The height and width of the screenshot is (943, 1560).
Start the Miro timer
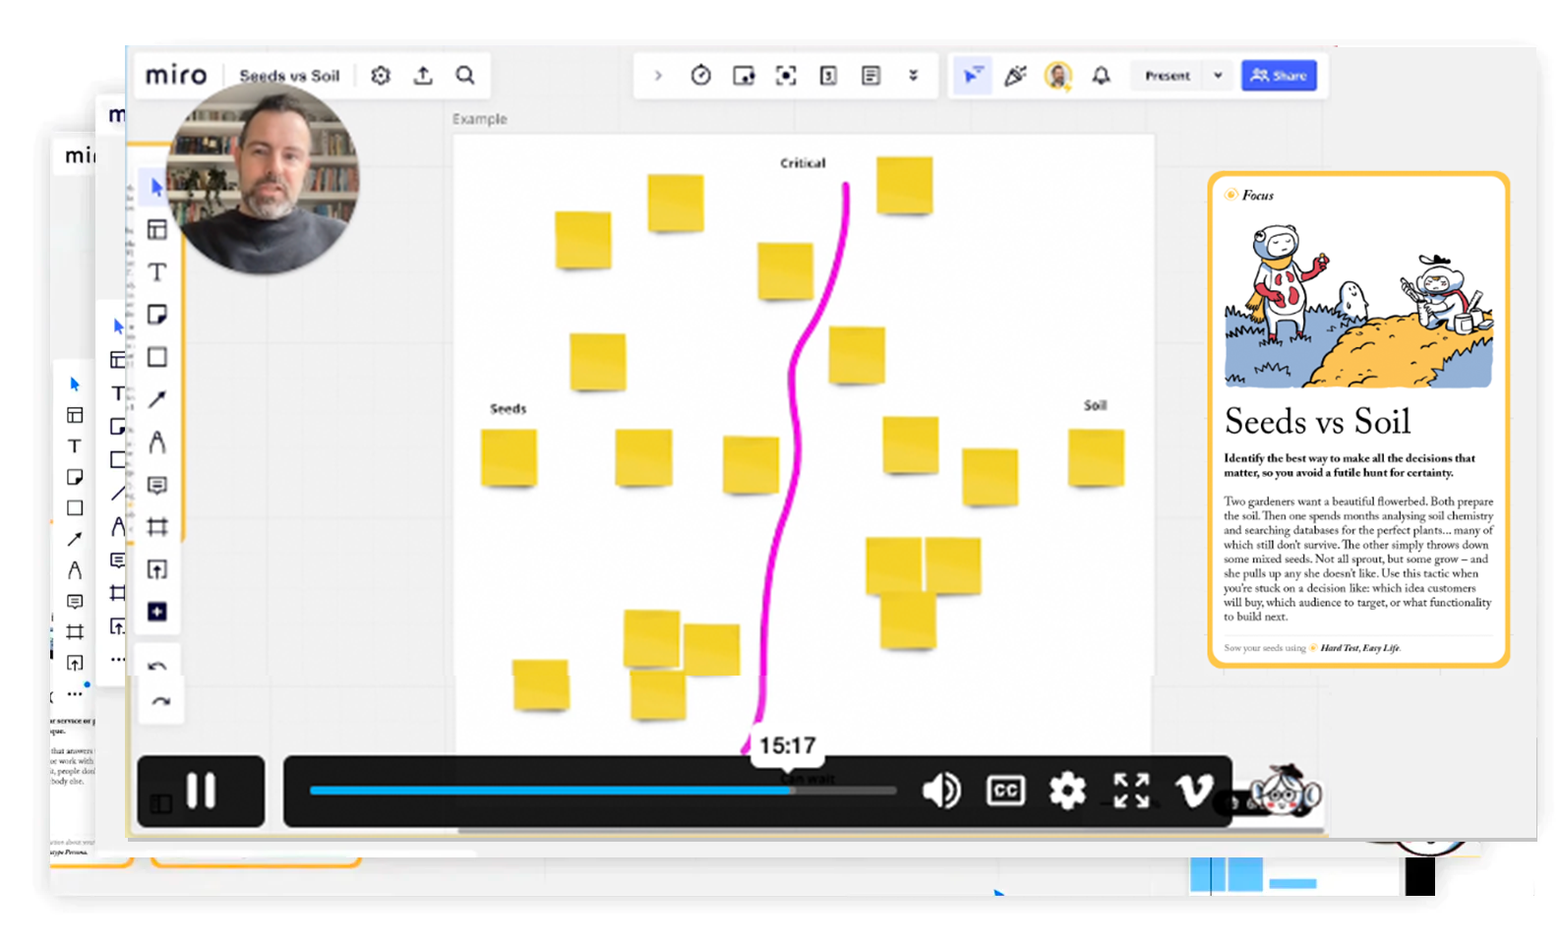pyautogui.click(x=700, y=76)
